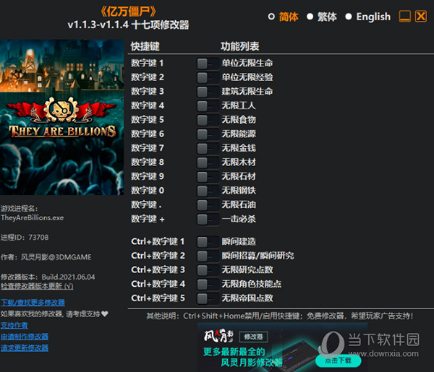Click 作者: 风灵月影@3DMGAME text

[46, 257]
